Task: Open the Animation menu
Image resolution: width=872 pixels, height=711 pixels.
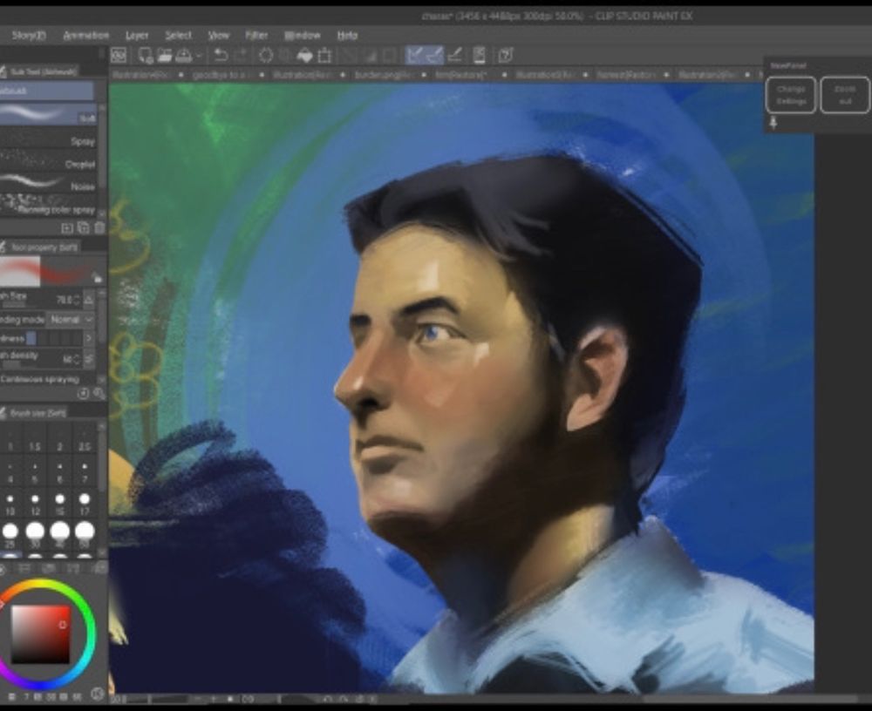Action: (85, 36)
